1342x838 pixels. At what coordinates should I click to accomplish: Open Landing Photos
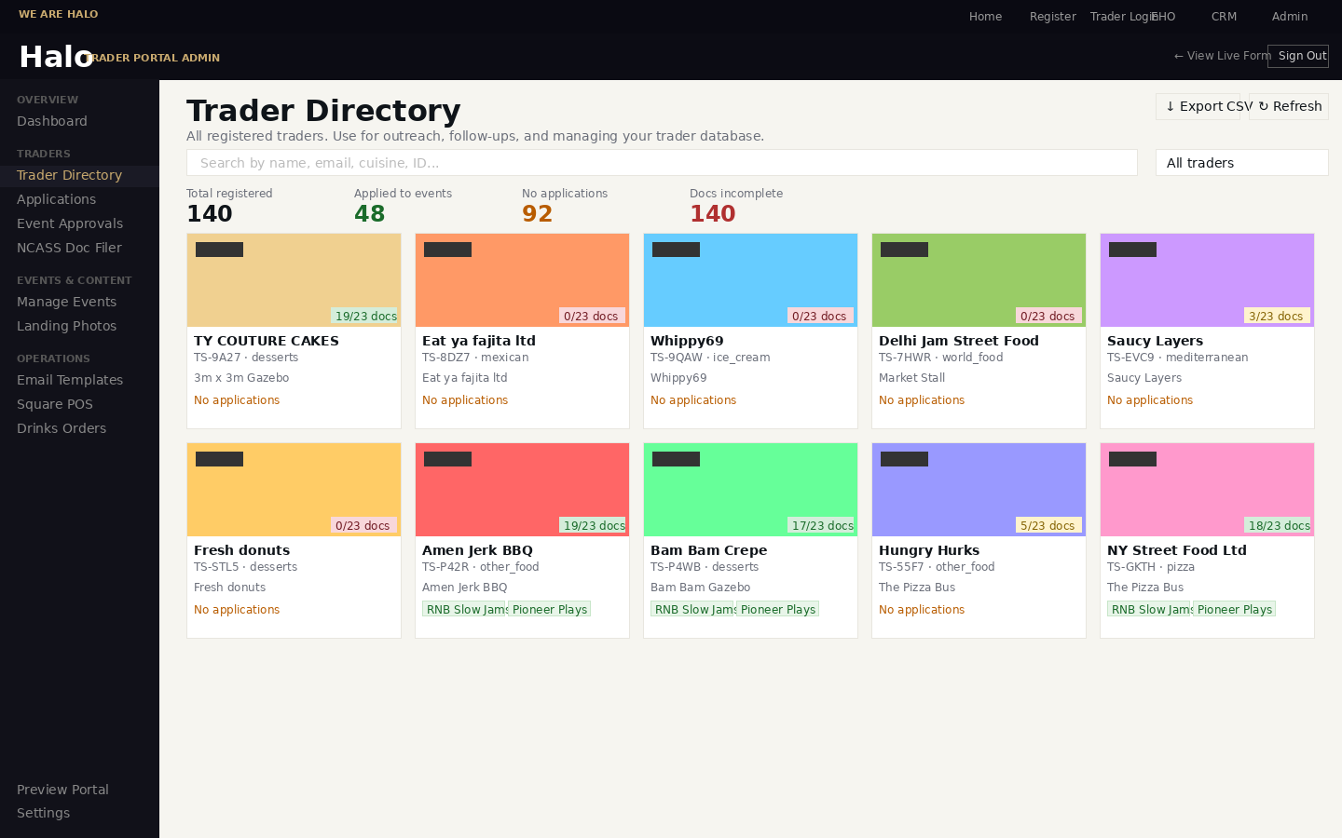click(66, 326)
